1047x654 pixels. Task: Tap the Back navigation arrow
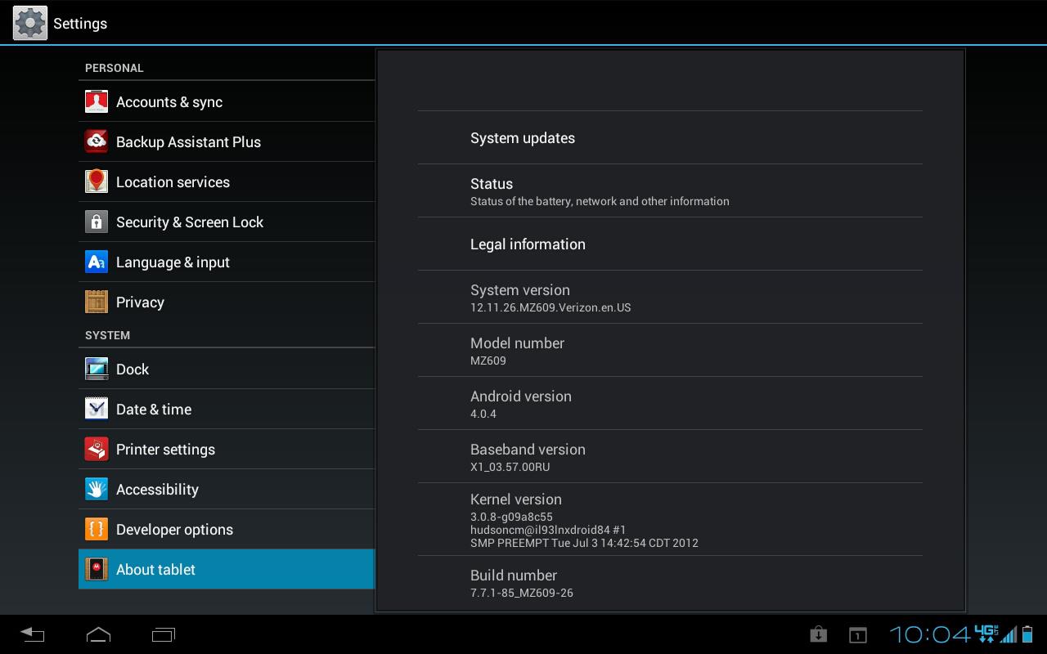click(x=33, y=634)
